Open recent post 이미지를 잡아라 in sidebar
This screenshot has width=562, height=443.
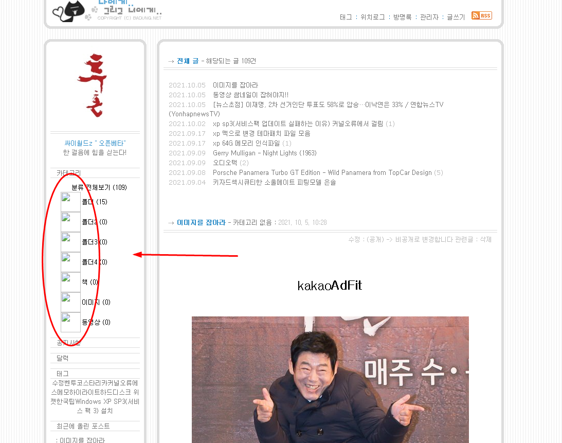click(82, 440)
